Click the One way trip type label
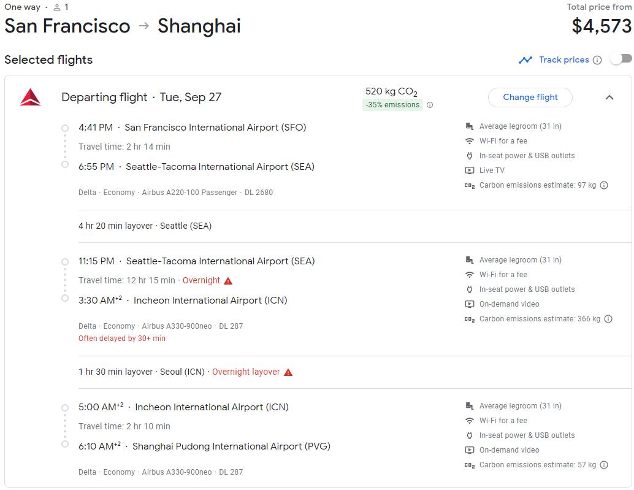This screenshot has height=490, width=634. 22,7
